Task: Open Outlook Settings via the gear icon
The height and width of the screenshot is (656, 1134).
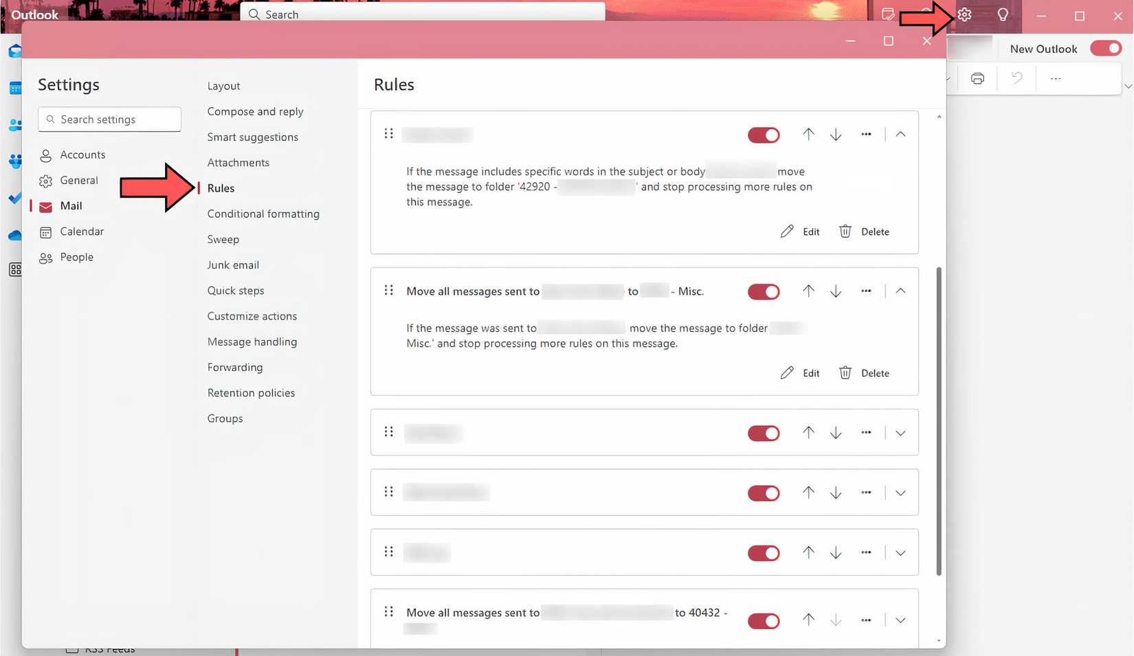Action: (x=965, y=14)
